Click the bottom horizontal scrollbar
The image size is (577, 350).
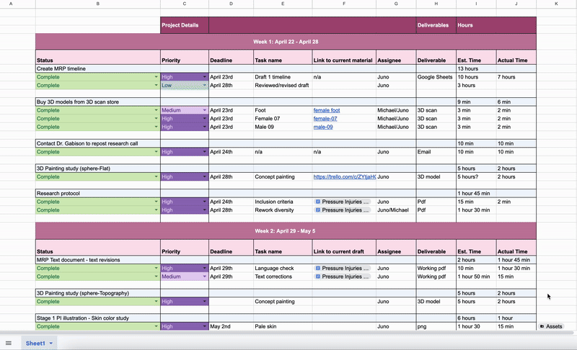click(x=287, y=333)
